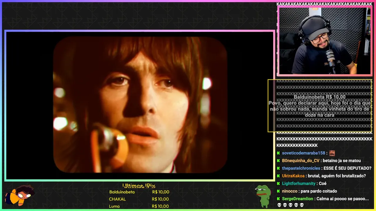The image size is (376, 211).
Task: Click the message 'ESSE É SEU DEPUTADO?'
Action: (348, 168)
